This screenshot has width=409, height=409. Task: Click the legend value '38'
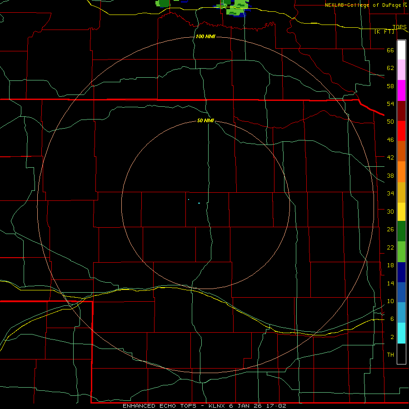[390, 175]
